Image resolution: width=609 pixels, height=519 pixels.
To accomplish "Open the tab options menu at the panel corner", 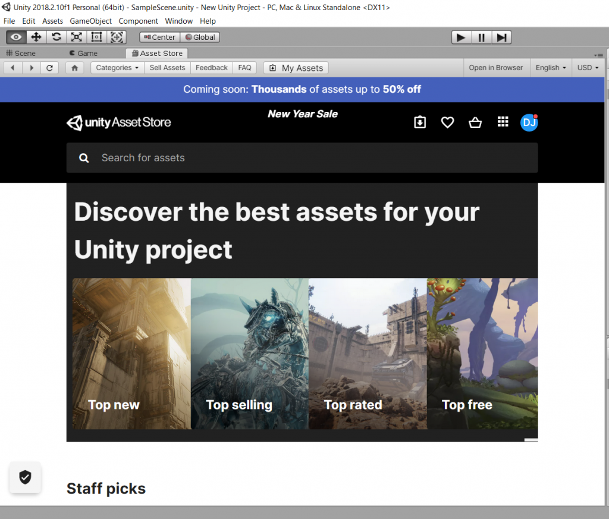I will [x=598, y=55].
